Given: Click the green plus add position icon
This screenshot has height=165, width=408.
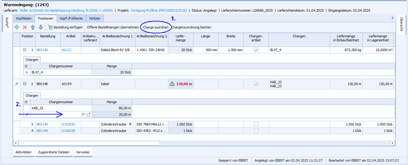Looking at the screenshot, I should click(17, 27).
